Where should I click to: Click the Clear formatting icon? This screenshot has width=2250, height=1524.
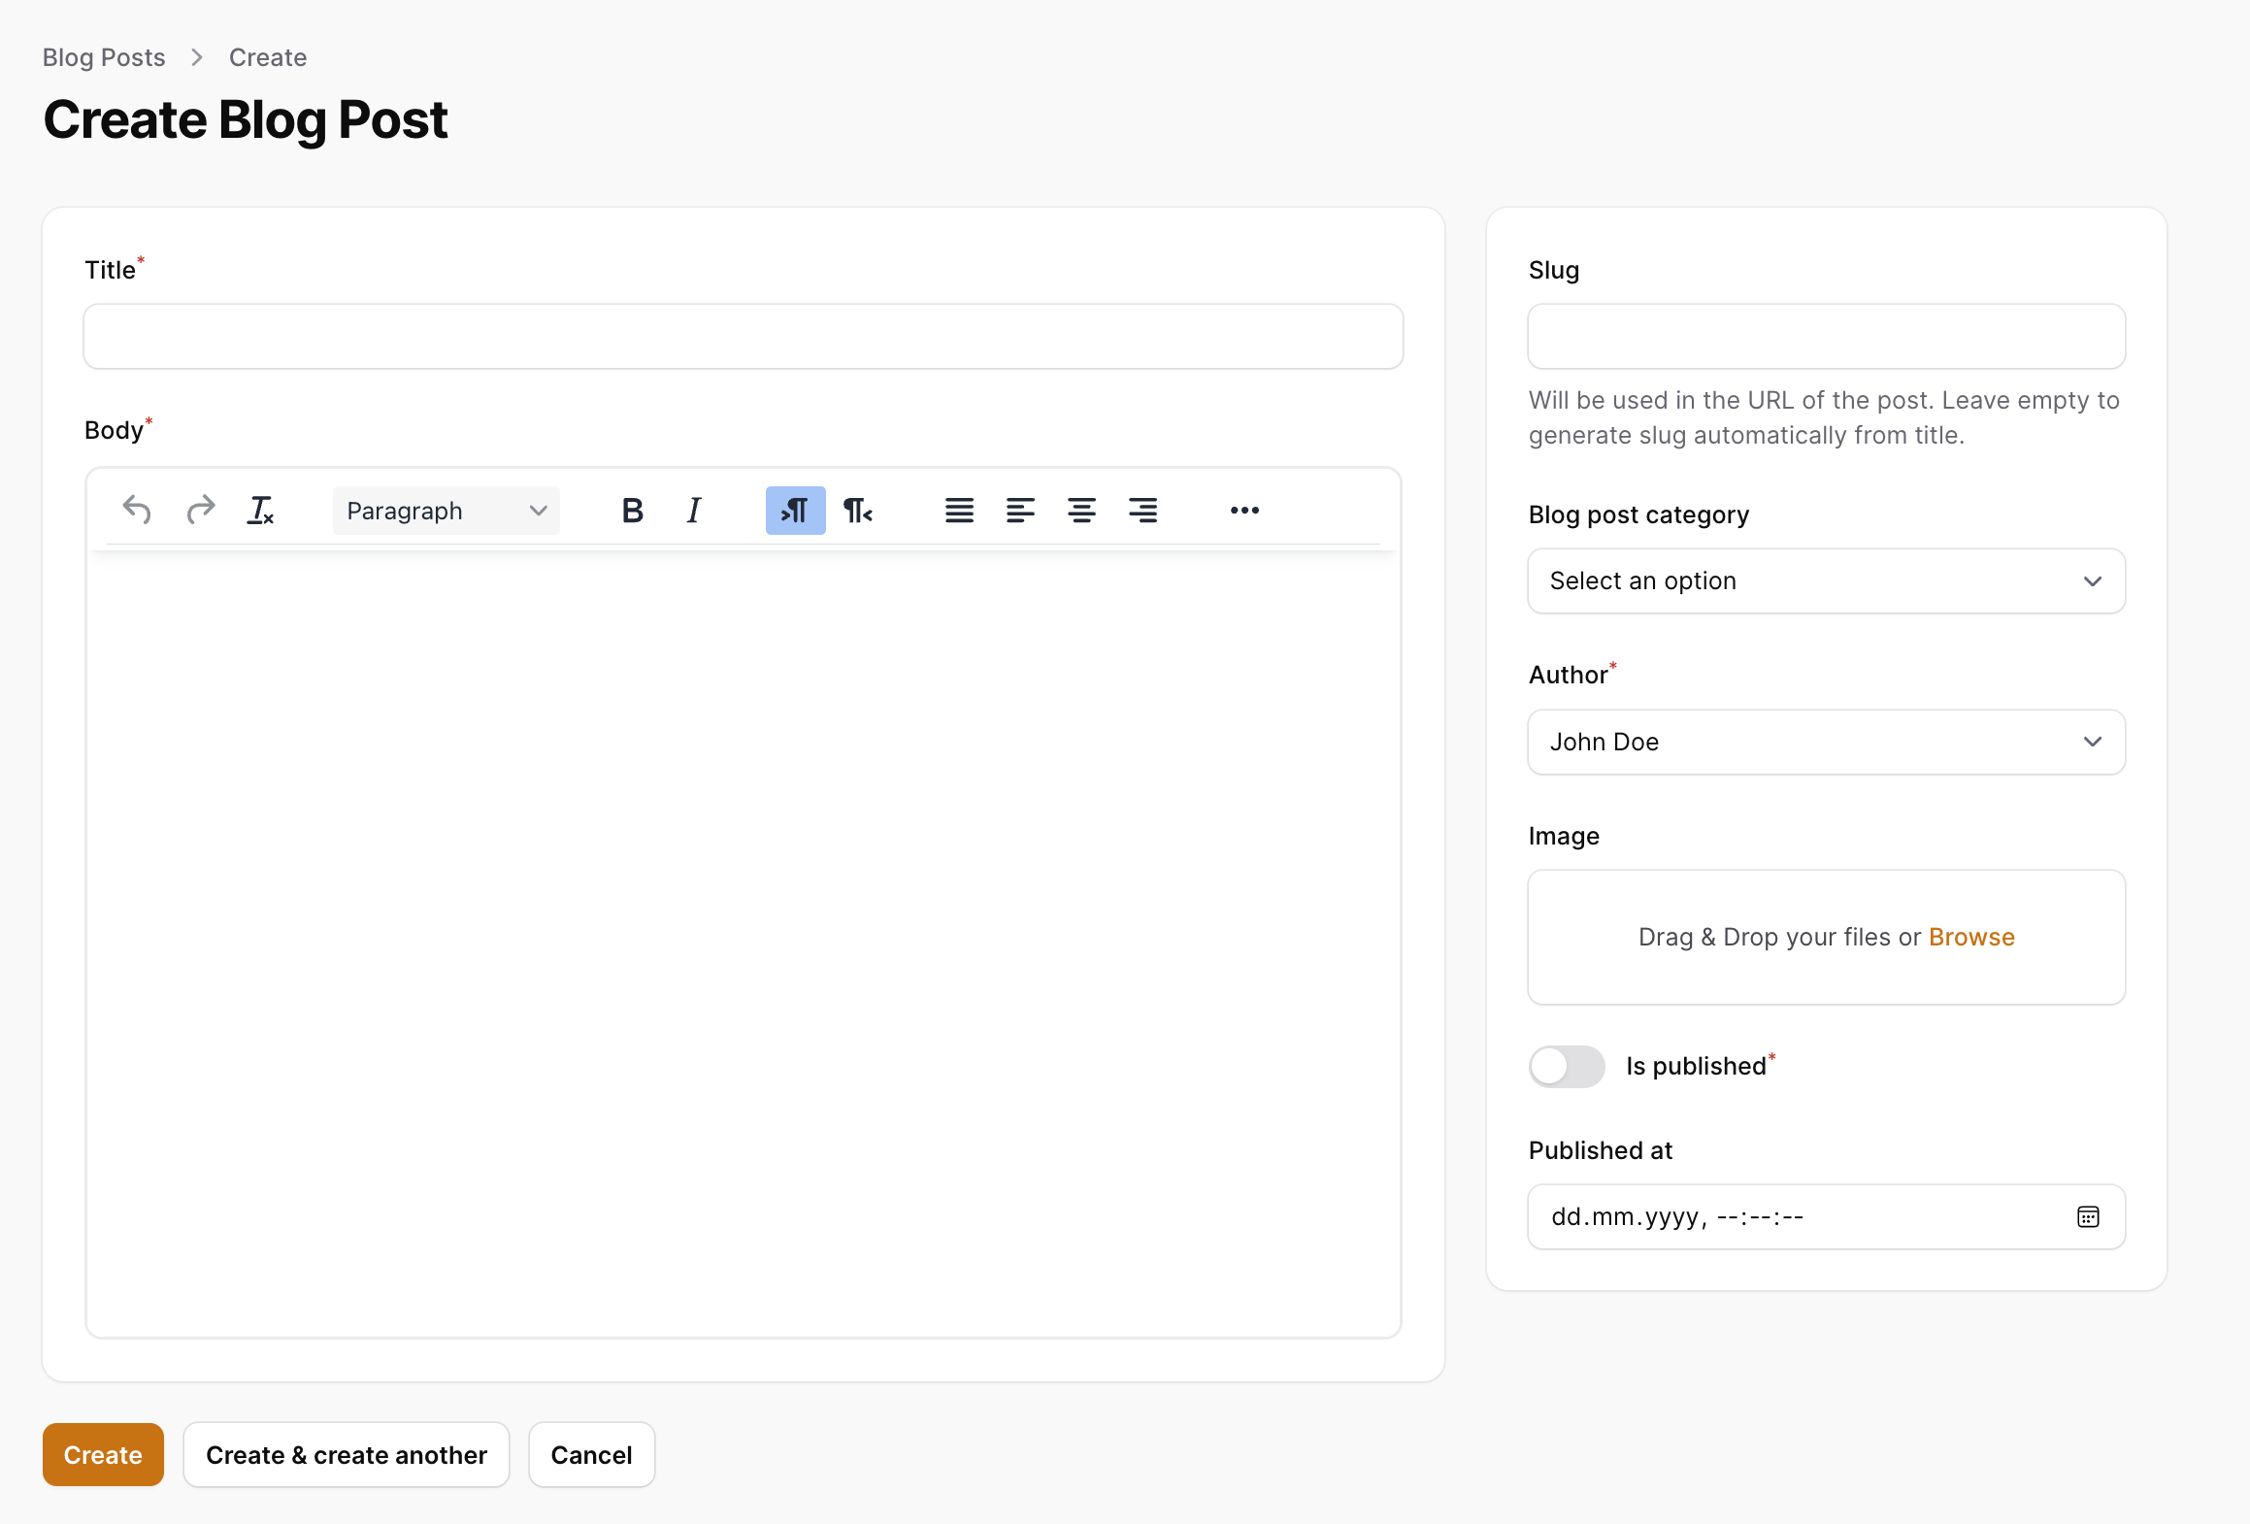260,511
